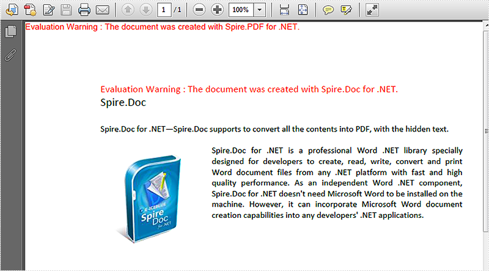Print the document with printer icon
Viewport: 489px width, 271px height.
(x=84, y=10)
